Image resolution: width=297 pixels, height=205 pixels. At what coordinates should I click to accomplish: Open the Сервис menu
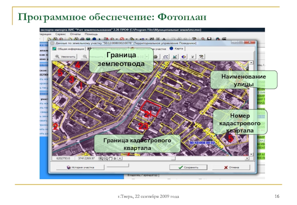60,34
